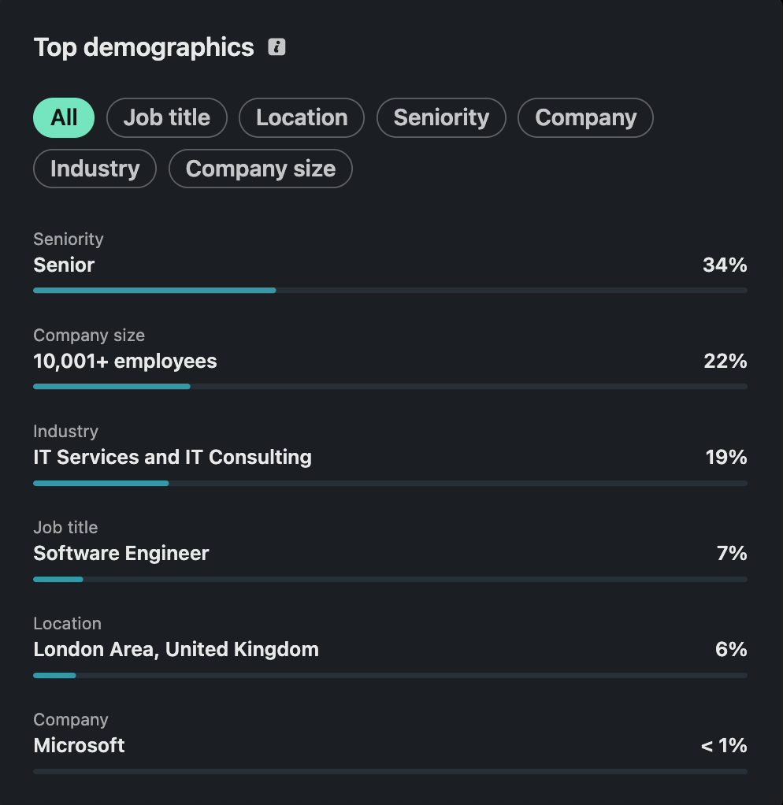Click the Senior 34% progress bar
783x805 pixels.
click(390, 291)
